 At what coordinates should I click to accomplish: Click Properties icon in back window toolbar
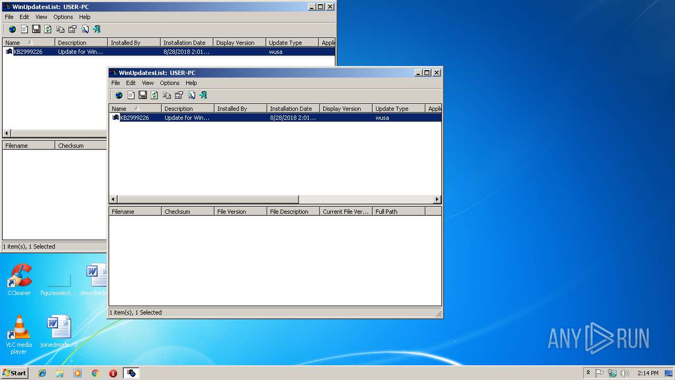point(72,30)
